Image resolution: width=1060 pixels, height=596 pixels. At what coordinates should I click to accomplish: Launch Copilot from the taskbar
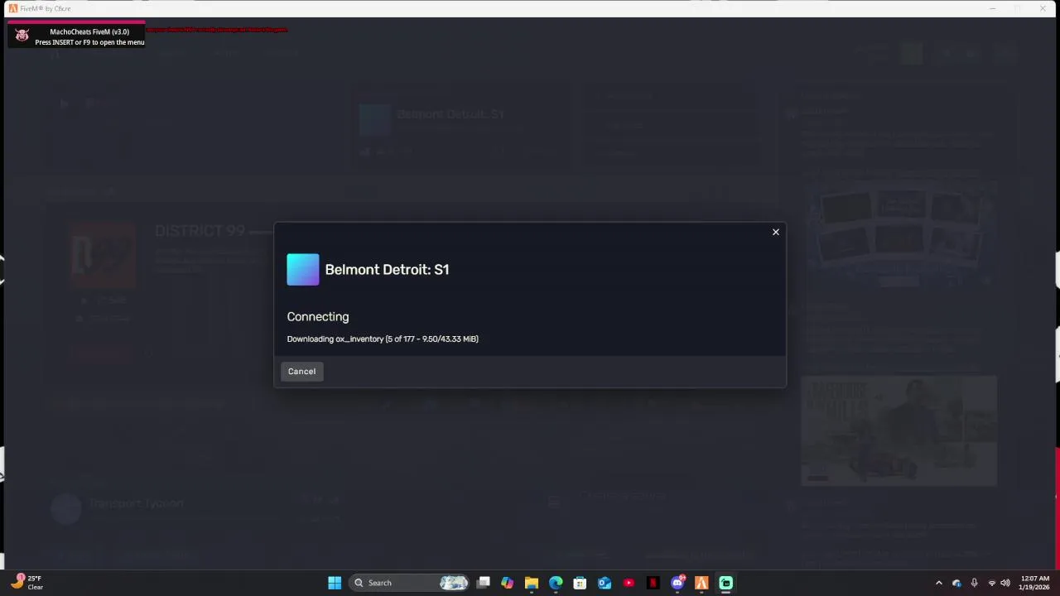tap(507, 583)
